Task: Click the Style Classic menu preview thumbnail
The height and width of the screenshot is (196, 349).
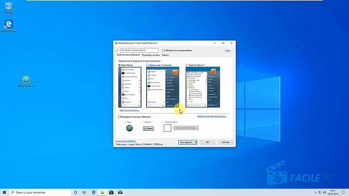Action: [130, 87]
